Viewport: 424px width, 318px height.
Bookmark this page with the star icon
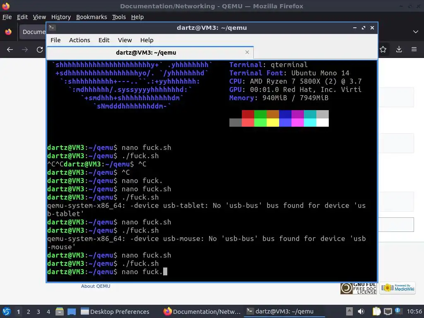coord(383,49)
